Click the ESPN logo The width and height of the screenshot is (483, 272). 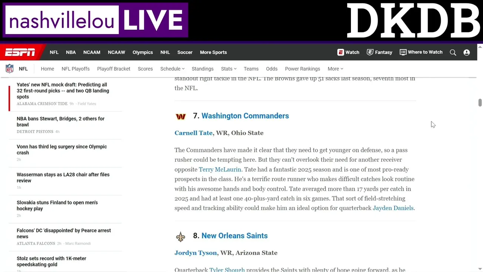click(x=20, y=52)
